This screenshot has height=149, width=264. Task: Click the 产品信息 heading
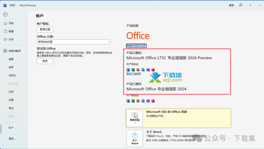click(x=132, y=26)
